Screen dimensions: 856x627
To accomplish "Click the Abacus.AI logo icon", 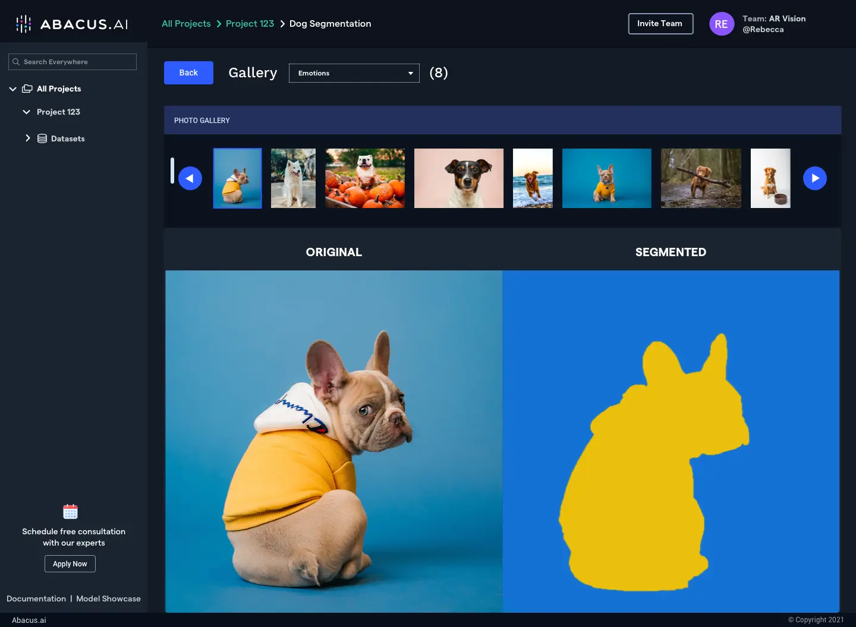I will (23, 24).
